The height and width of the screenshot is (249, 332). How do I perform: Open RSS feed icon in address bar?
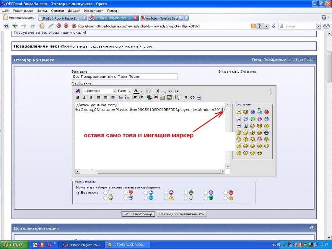(x=253, y=26)
